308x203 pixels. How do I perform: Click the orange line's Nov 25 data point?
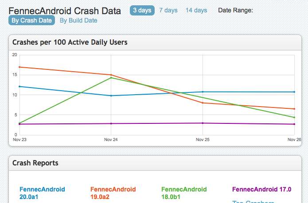point(203,103)
